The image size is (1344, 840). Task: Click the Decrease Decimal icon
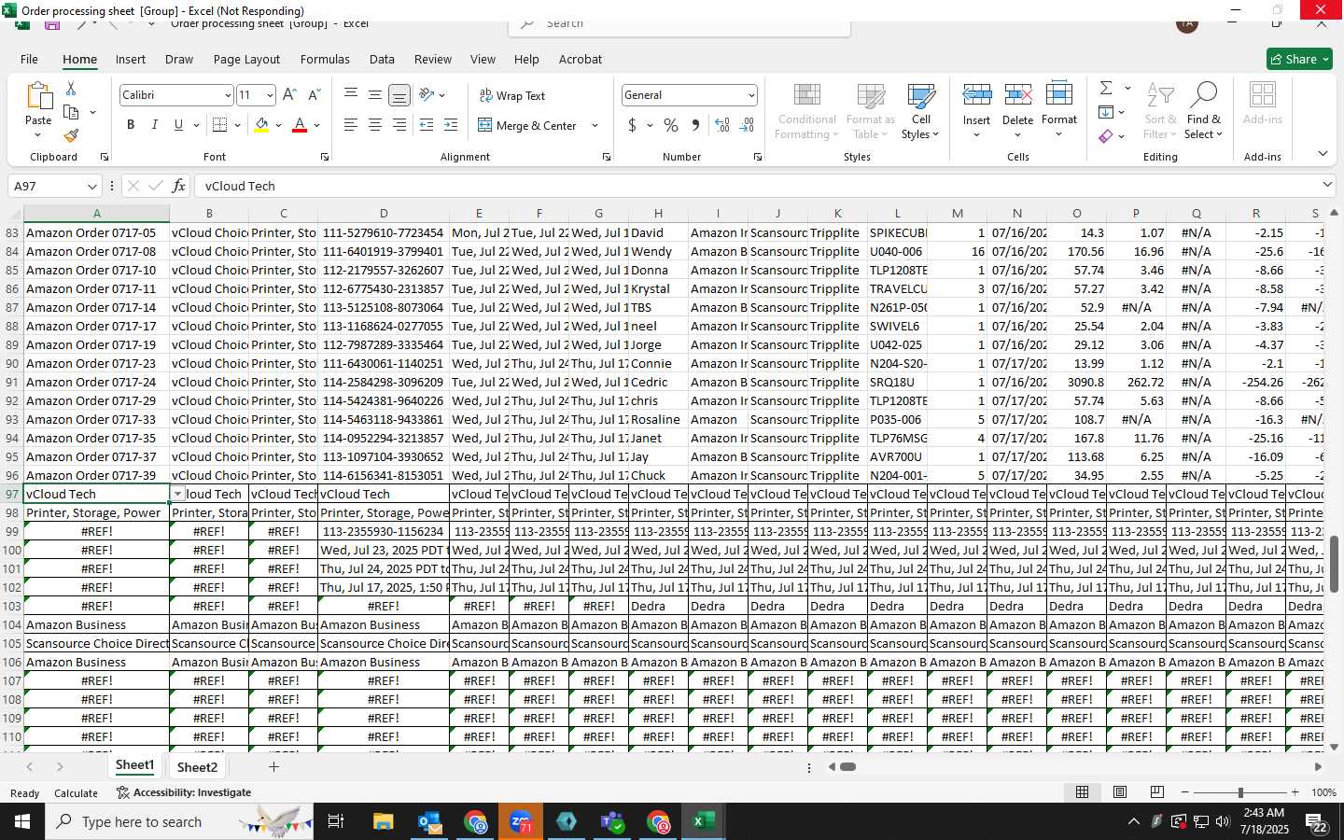(747, 125)
